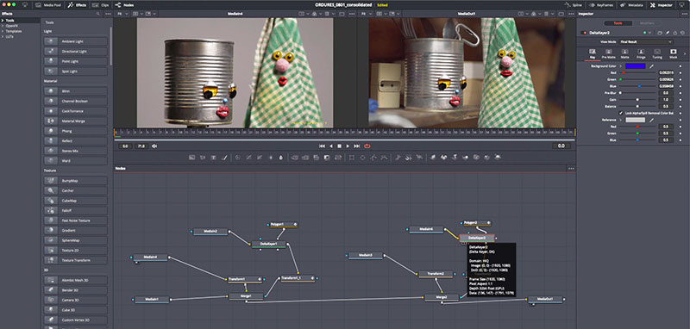
Task: Add a Blur droplet tool
Action: pyautogui.click(x=281, y=158)
